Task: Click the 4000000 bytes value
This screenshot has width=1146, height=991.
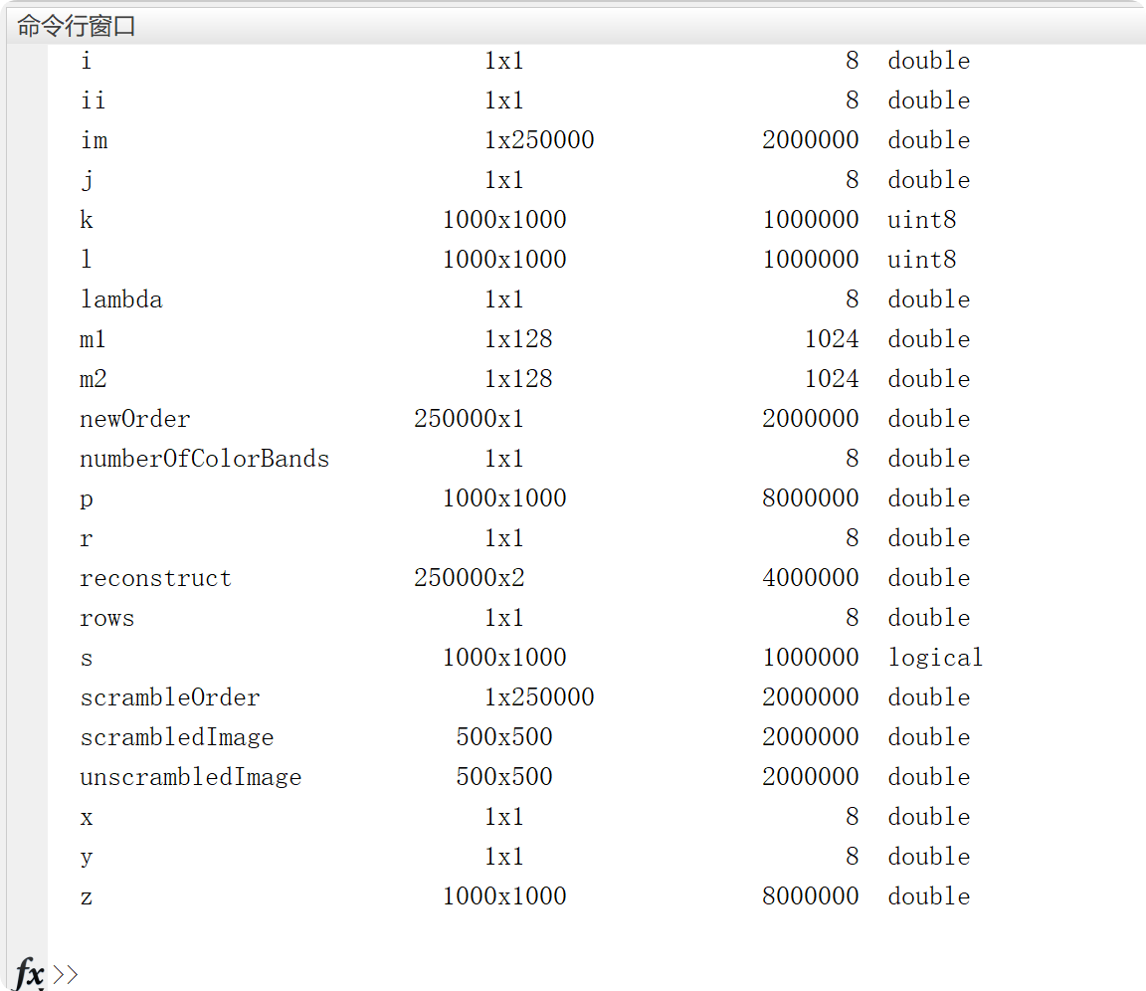Action: click(810, 578)
